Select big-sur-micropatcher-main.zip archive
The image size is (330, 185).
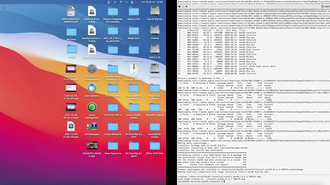(134, 69)
